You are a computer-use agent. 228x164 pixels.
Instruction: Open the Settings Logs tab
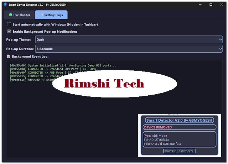point(51,15)
